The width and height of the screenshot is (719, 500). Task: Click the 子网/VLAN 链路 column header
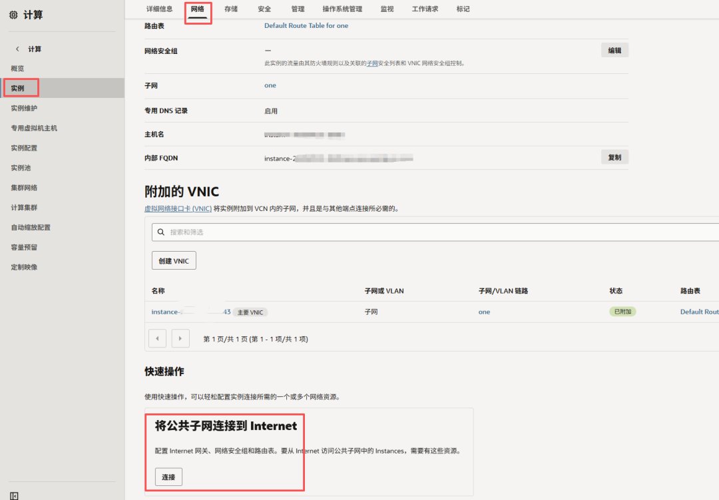point(503,291)
